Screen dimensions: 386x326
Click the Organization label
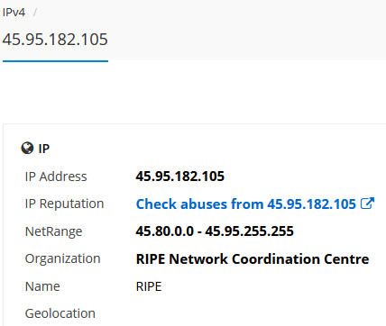[x=63, y=258]
